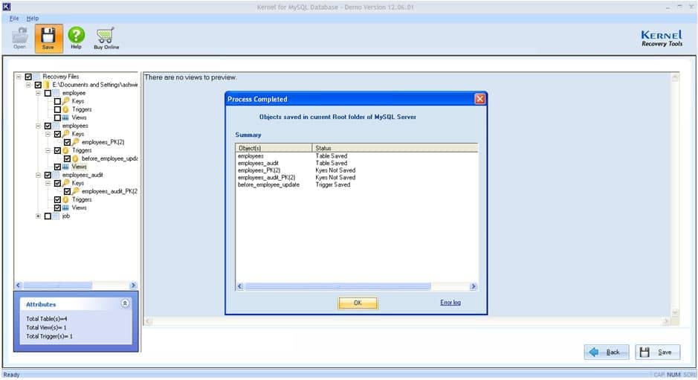The height and width of the screenshot is (380, 698).
Task: Check the employee table checkbox
Action: coord(48,93)
